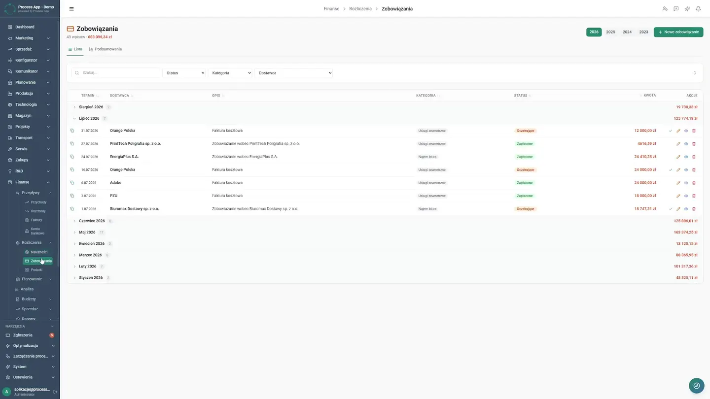View Biuromax Dostawy entry eye icon
The image size is (710, 399).
686,209
